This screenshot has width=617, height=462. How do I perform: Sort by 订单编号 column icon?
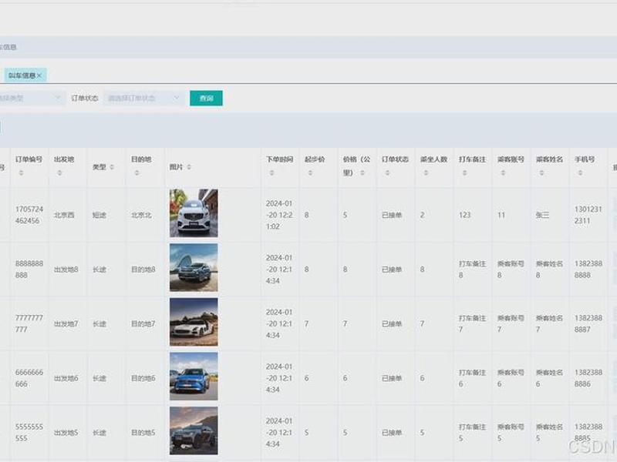pos(22,172)
